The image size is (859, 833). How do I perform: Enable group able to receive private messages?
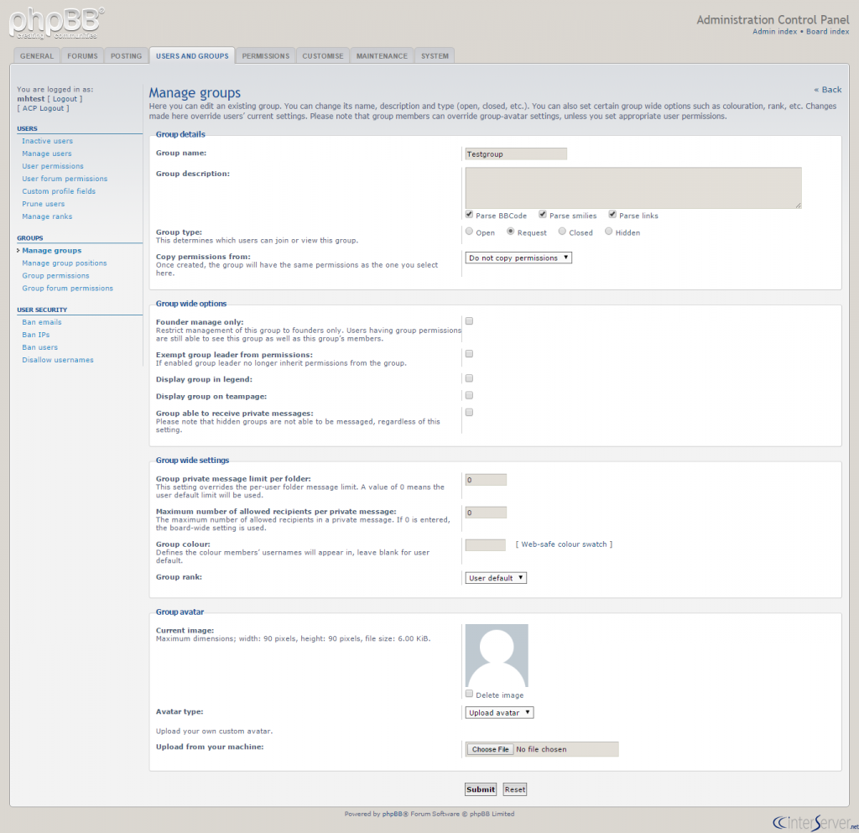pos(469,412)
